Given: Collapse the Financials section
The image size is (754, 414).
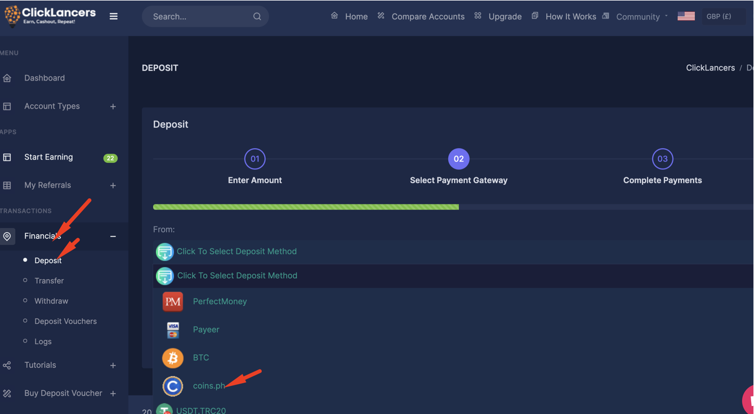Looking at the screenshot, I should click(113, 237).
